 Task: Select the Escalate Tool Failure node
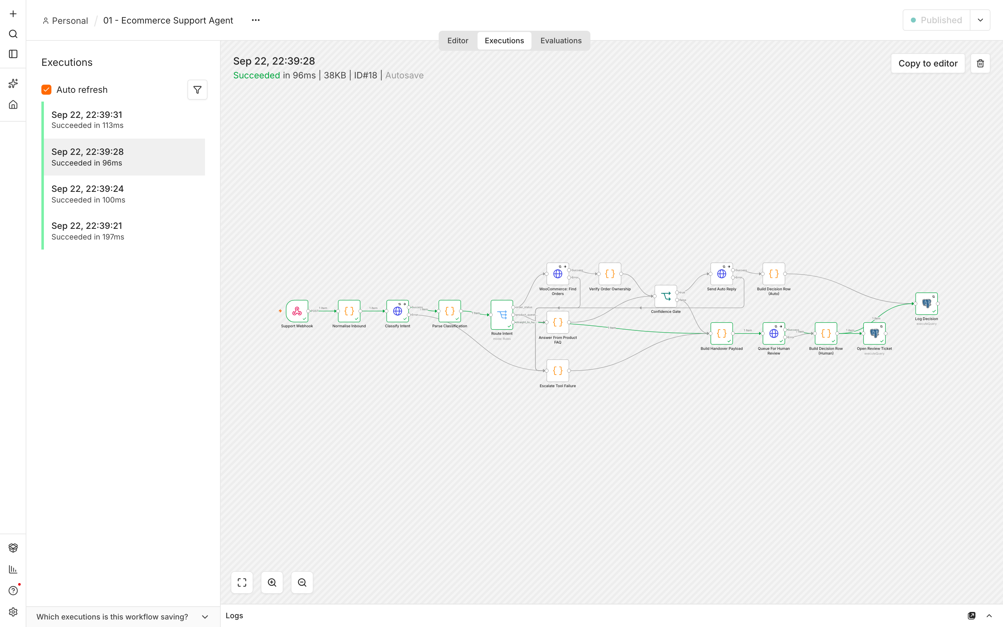coord(558,371)
